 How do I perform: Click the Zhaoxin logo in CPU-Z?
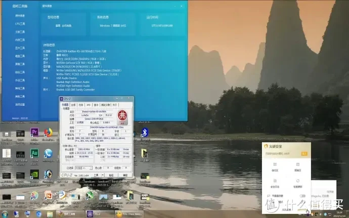tap(122, 117)
